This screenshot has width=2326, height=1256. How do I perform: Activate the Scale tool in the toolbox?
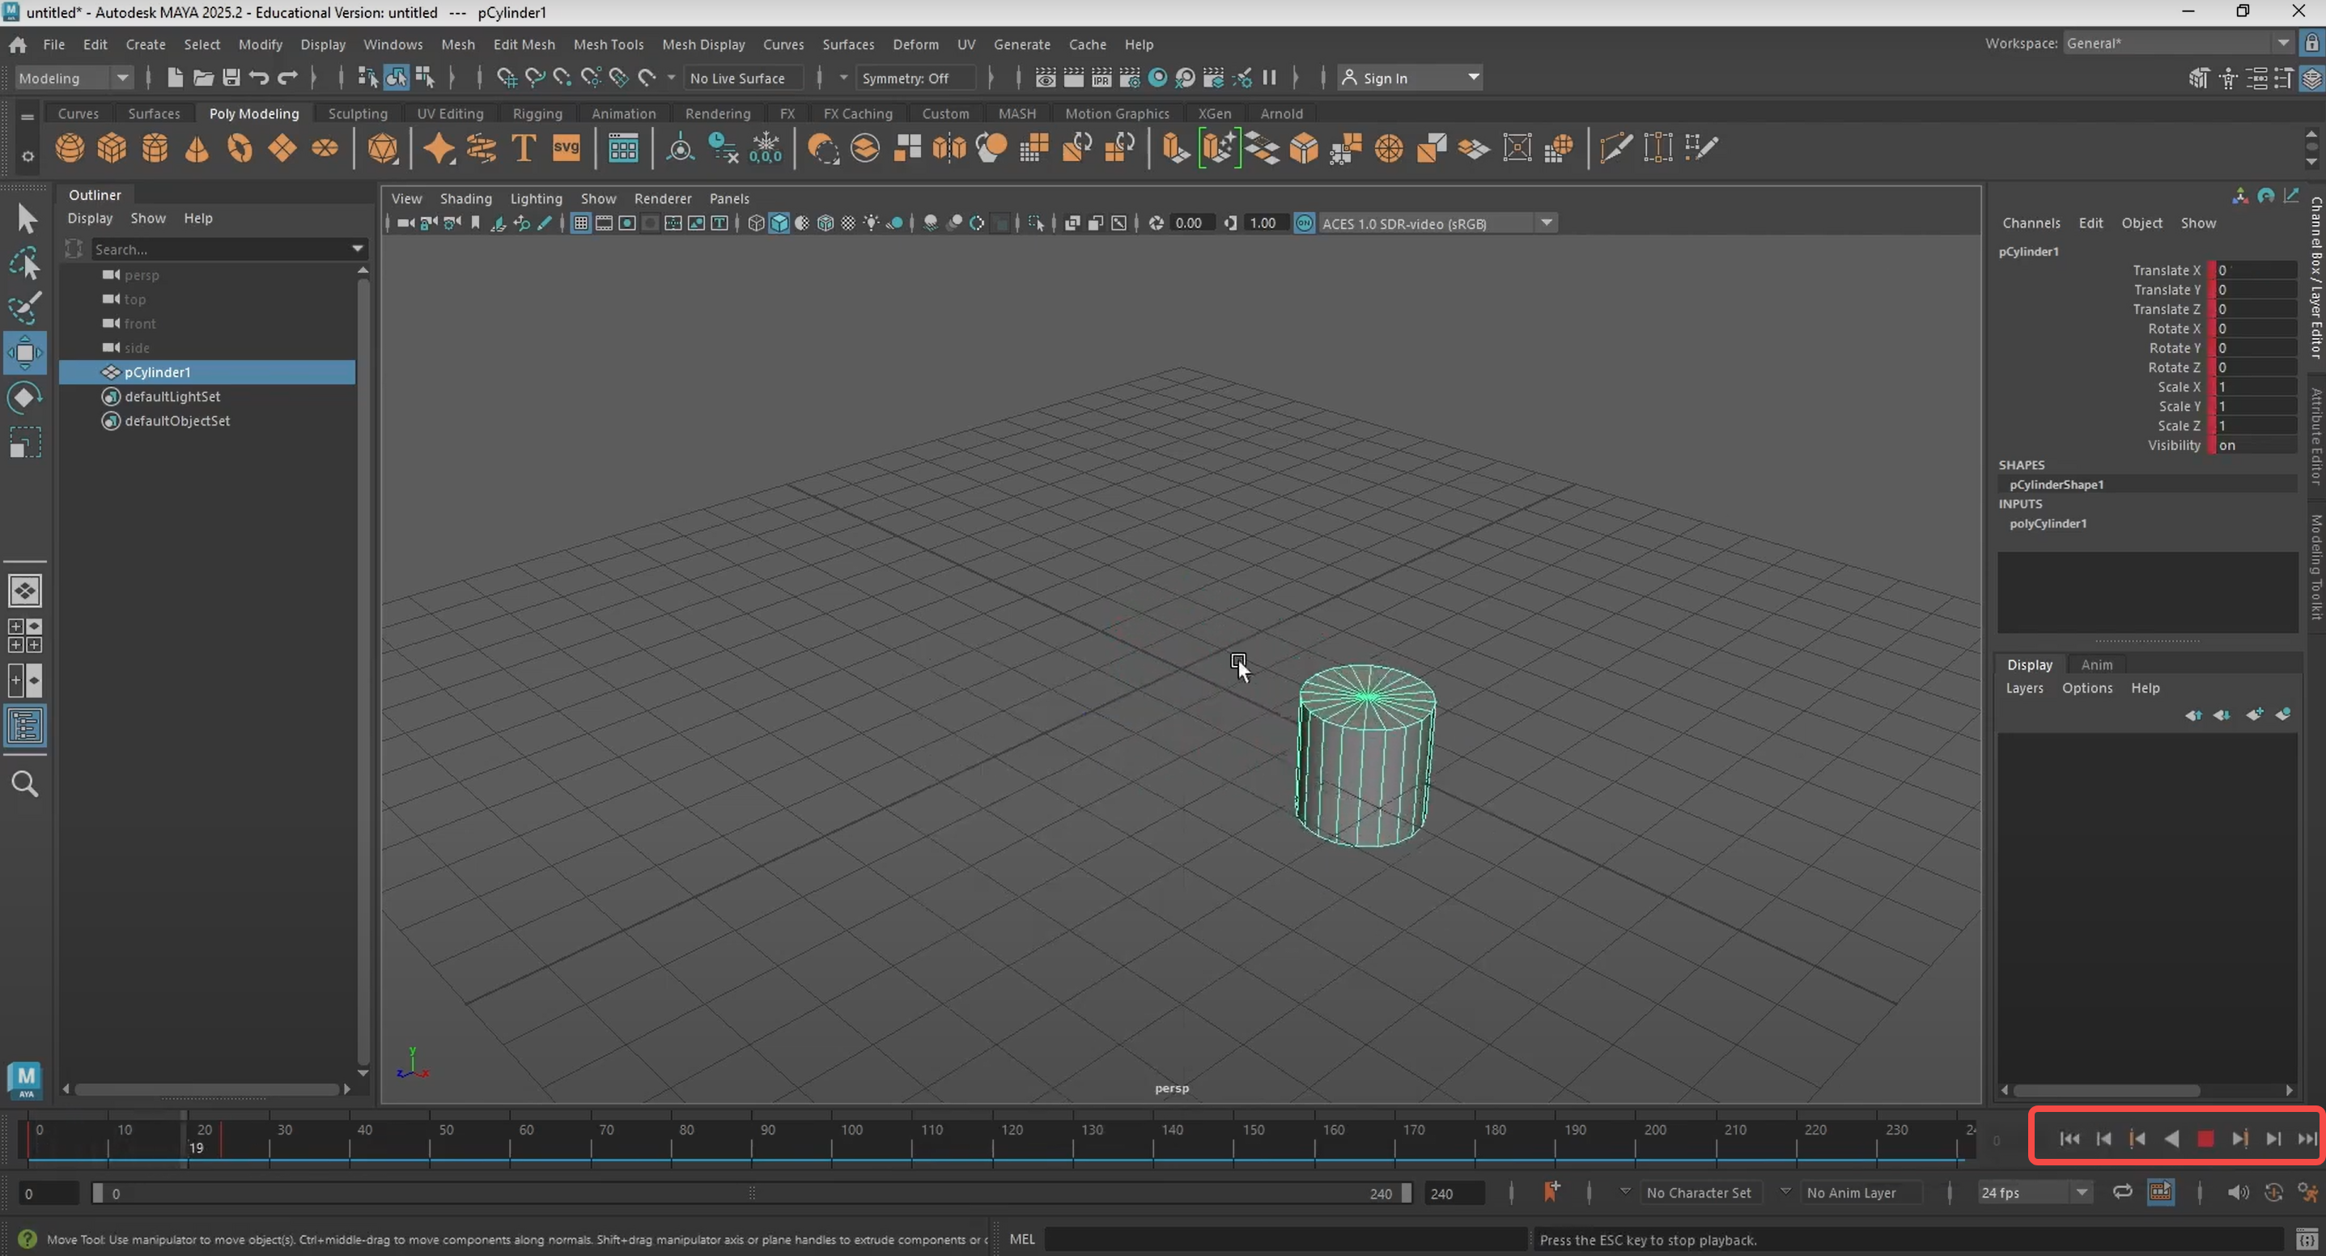click(x=24, y=442)
